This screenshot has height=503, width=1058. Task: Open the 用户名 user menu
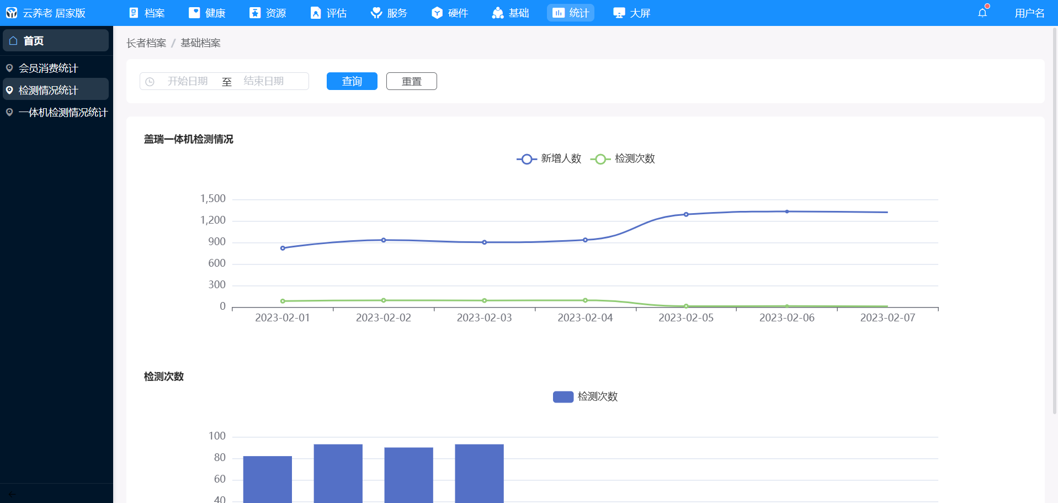(1029, 13)
